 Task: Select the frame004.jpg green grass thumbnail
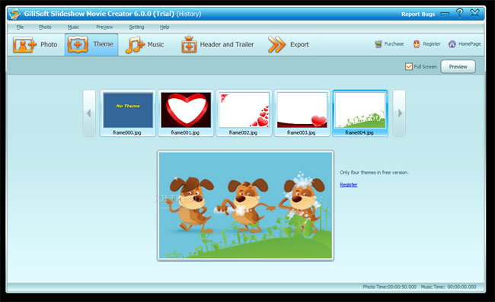tap(360, 113)
